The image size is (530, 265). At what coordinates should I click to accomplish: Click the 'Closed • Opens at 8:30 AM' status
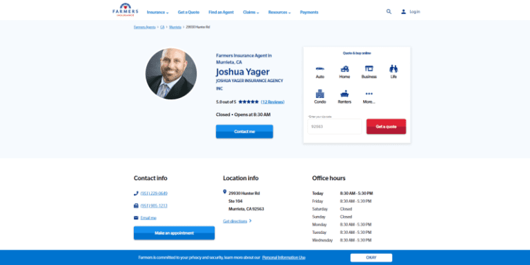coord(244,115)
